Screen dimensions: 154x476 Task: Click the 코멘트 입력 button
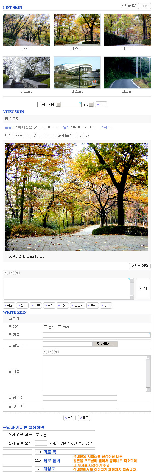[x=140, y=266]
